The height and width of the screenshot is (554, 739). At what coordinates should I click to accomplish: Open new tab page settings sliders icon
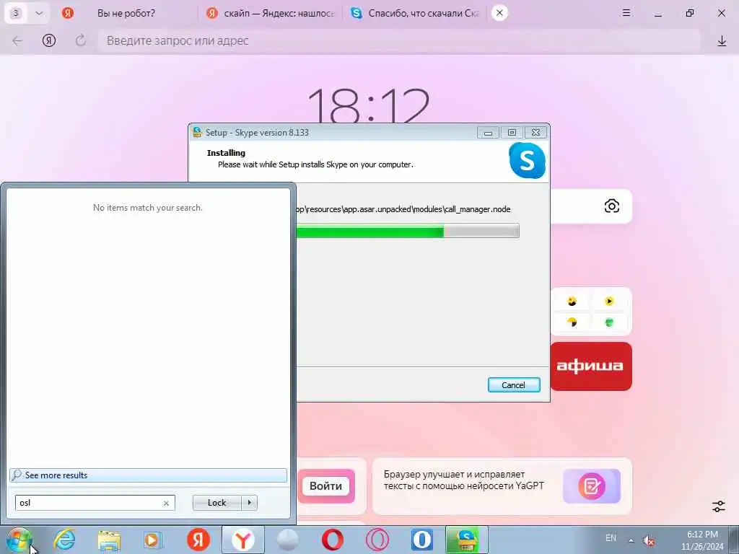(719, 506)
